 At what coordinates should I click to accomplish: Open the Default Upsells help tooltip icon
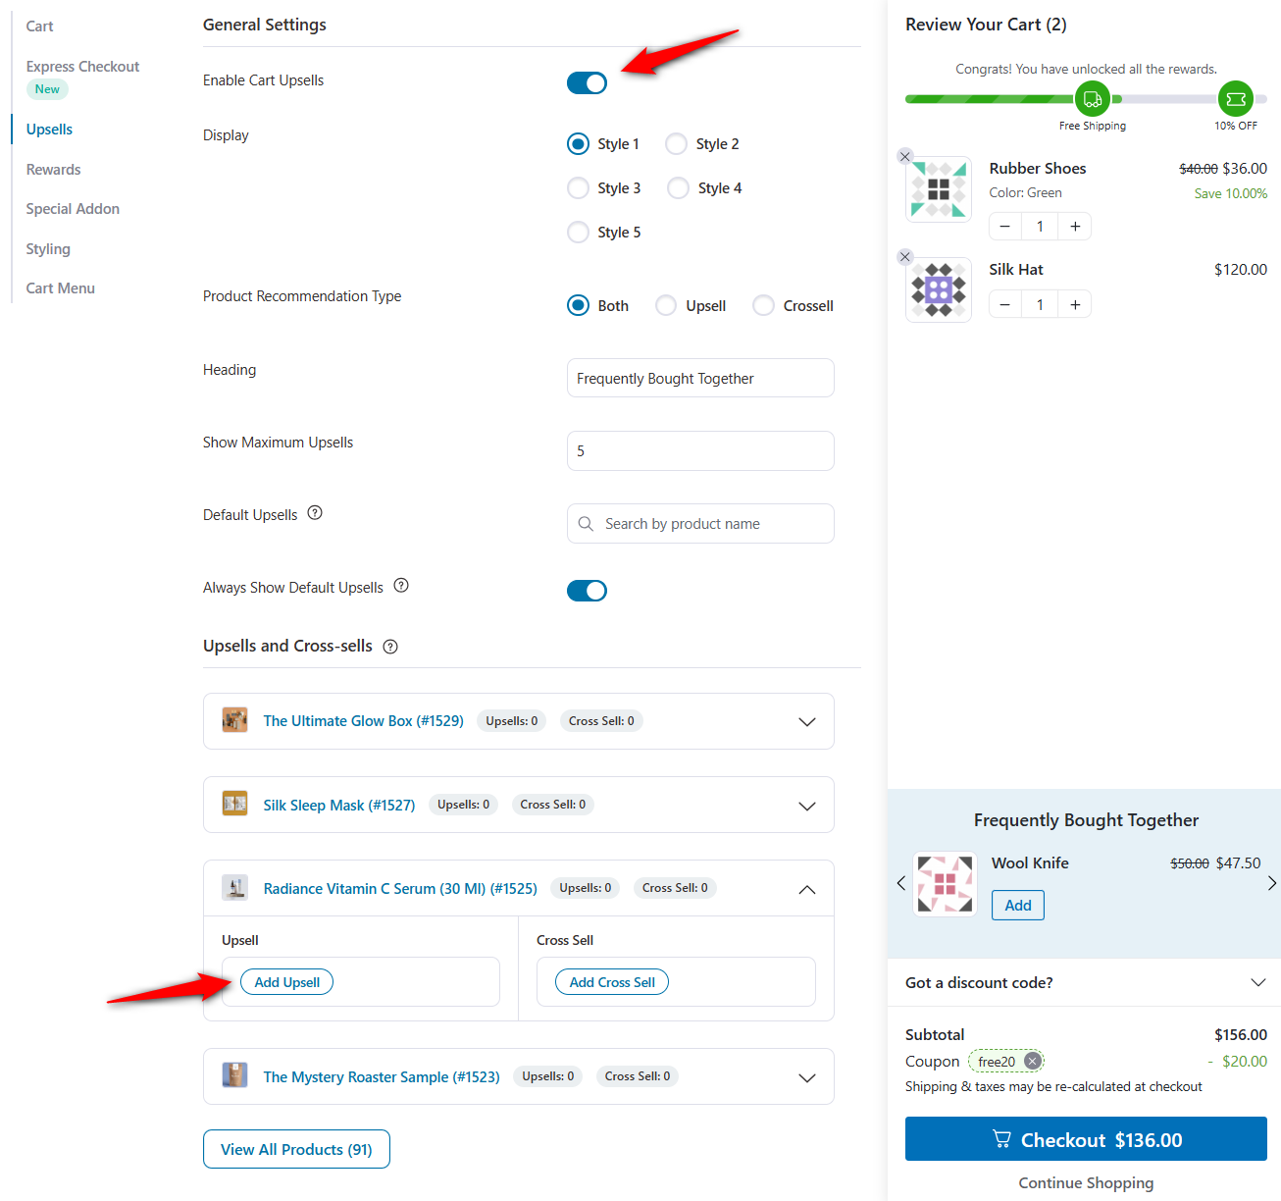pyautogui.click(x=314, y=512)
